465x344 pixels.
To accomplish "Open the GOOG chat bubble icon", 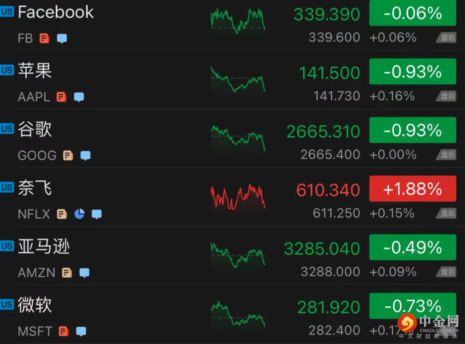I will (x=86, y=155).
